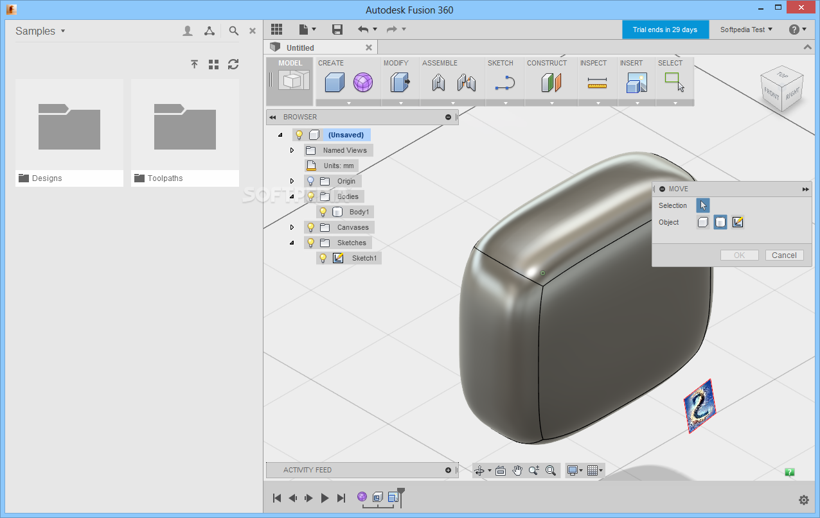
Task: Open the settings gear at bottom right
Action: click(804, 500)
